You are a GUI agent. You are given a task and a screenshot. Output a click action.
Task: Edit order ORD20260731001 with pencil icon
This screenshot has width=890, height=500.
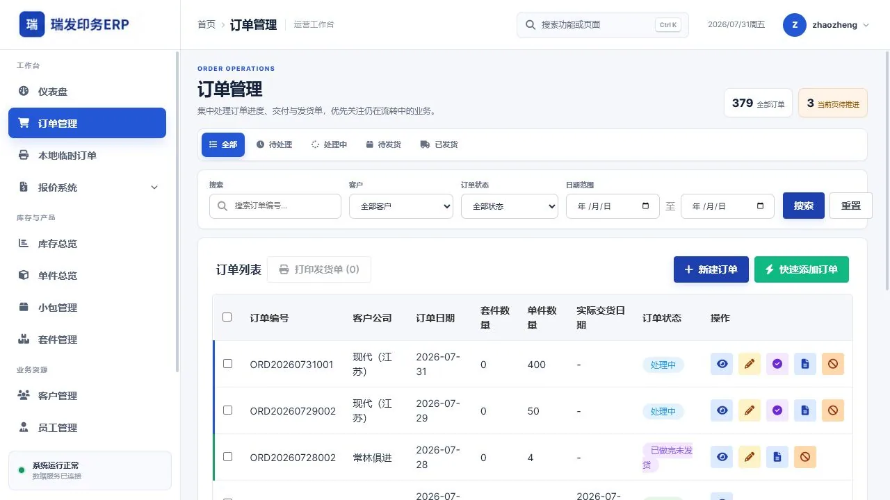(x=750, y=364)
